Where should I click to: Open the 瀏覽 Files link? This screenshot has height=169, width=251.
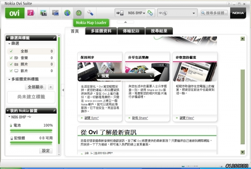[187, 118]
